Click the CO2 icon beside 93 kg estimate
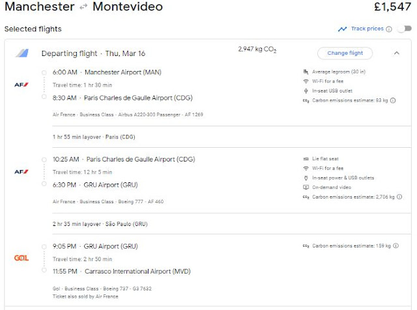This screenshot has width=417, height=310. click(x=306, y=101)
